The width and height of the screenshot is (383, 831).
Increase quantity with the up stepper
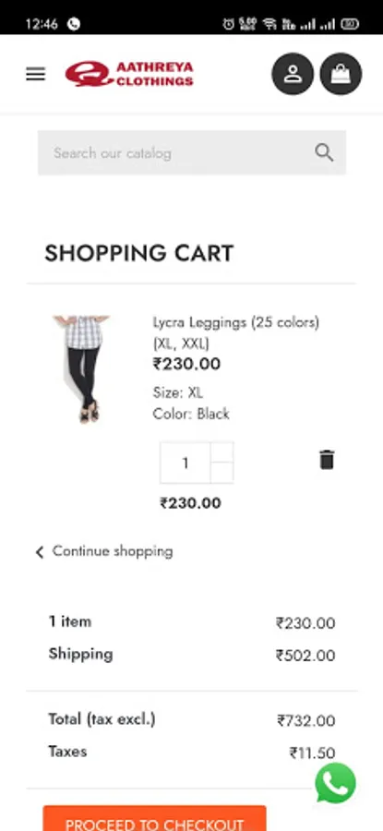coord(222,452)
